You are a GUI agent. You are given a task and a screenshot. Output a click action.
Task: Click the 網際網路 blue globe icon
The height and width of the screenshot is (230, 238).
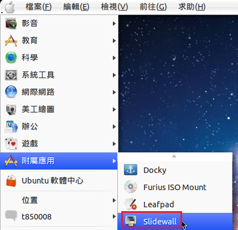click(11, 92)
